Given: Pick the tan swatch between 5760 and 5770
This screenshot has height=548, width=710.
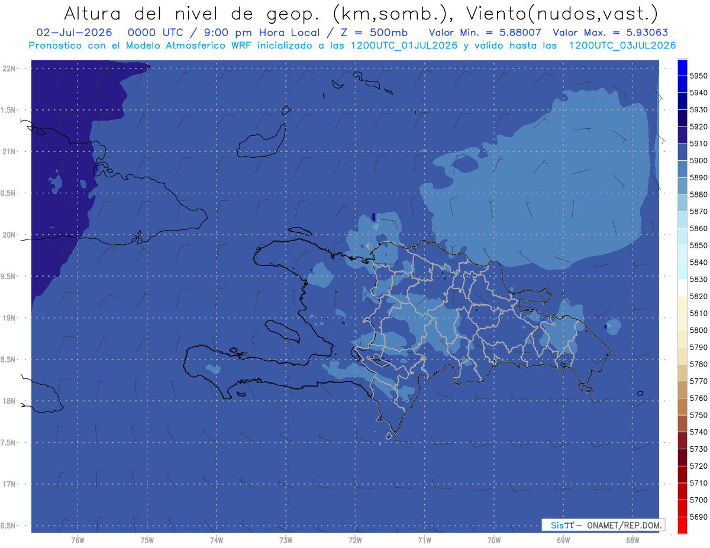Looking at the screenshot, I should coord(682,390).
